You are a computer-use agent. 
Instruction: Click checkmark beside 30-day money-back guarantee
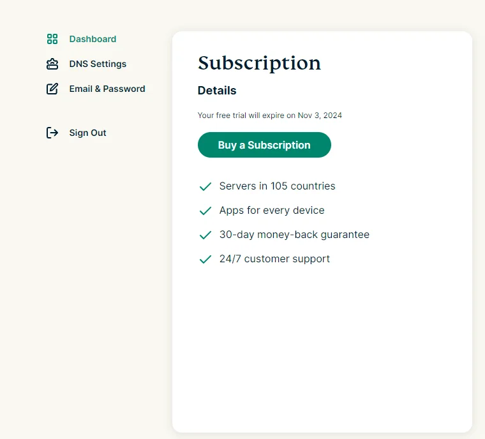[x=205, y=235]
